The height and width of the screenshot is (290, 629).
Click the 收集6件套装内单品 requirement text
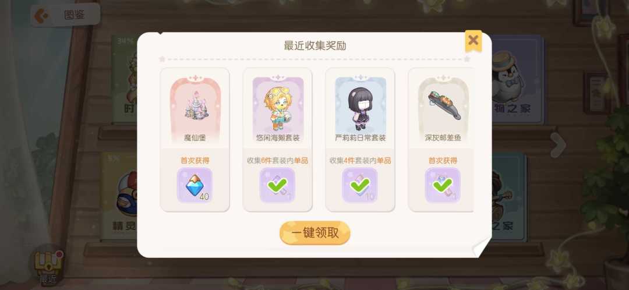pyautogui.click(x=278, y=161)
